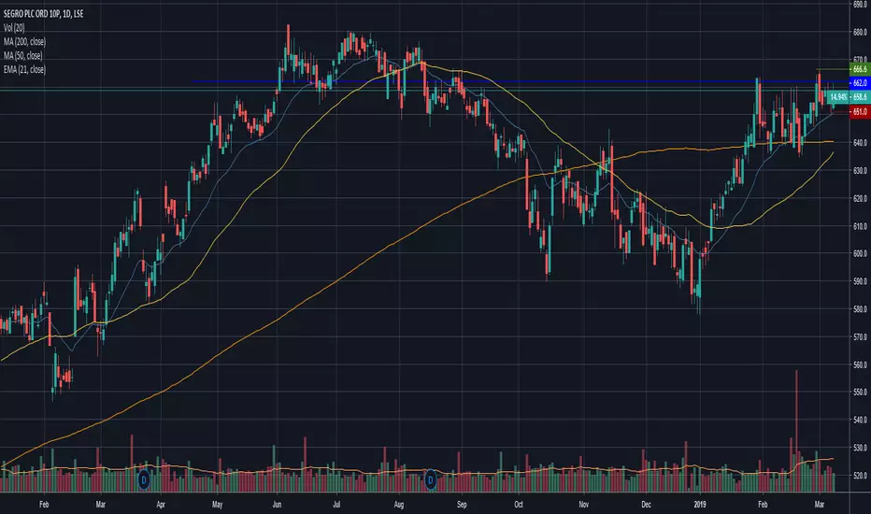The height and width of the screenshot is (514, 871).
Task: Click the 14.94% change badge
Action: coord(838,97)
